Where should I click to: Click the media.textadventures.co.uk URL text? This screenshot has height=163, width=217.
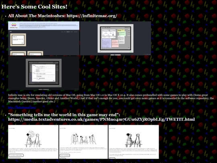point(101,120)
